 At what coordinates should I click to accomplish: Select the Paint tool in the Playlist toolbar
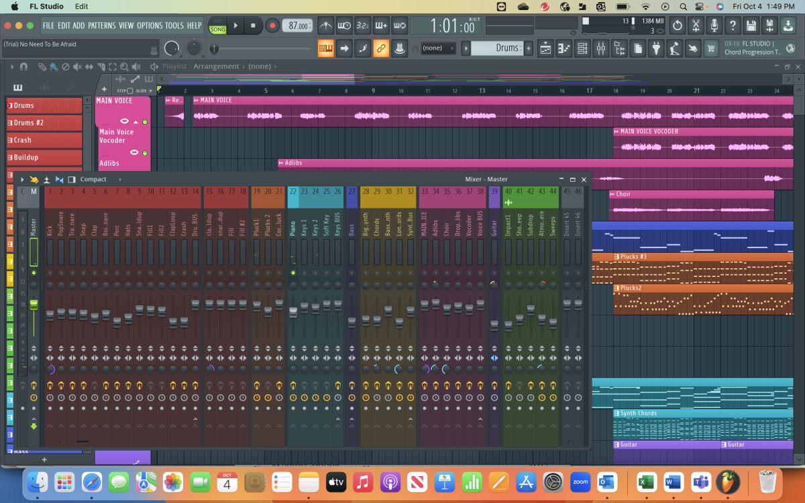pos(53,66)
